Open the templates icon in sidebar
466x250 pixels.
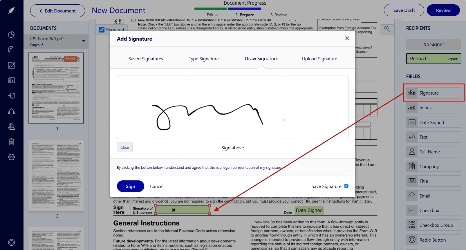(11, 80)
